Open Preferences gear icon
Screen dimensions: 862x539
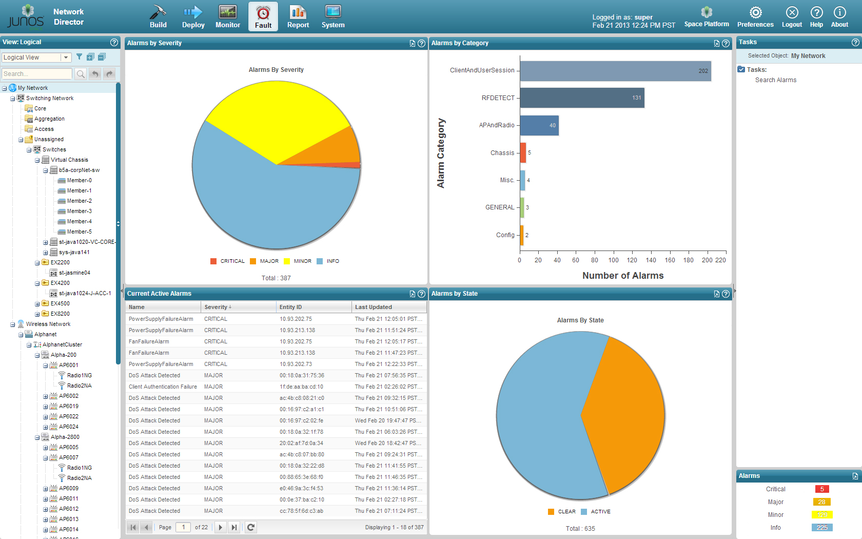coord(755,13)
